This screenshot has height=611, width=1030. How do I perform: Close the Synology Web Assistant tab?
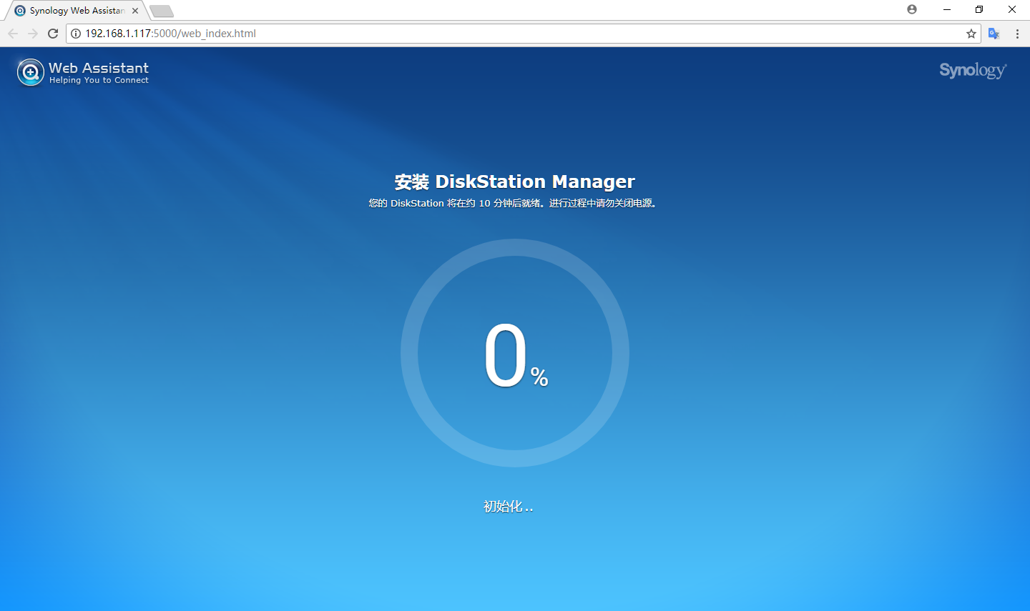coord(135,11)
